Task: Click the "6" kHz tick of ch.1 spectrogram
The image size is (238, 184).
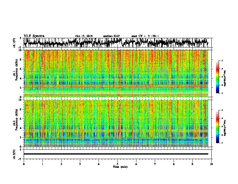Action: point(21,69)
